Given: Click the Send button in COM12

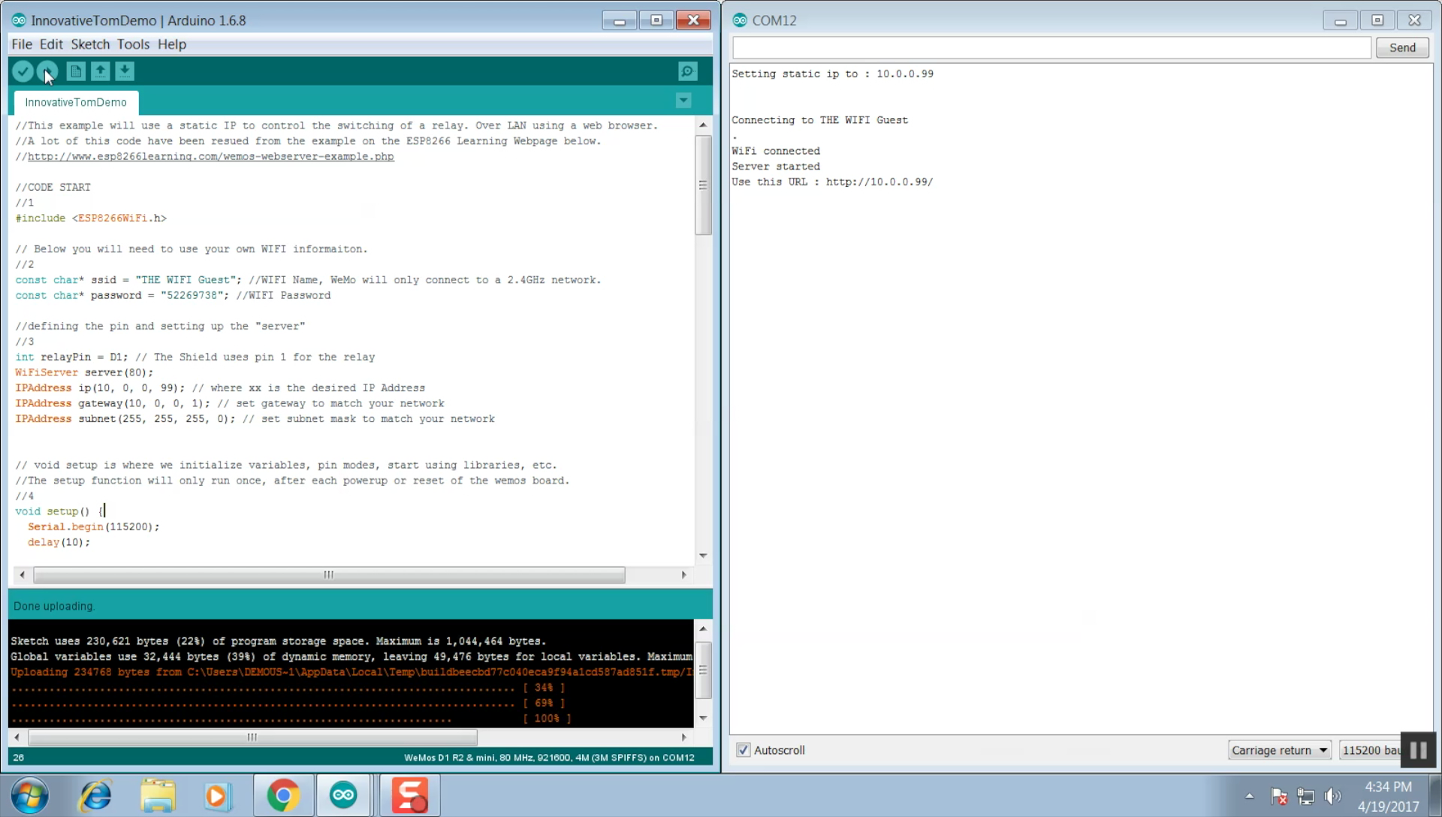Looking at the screenshot, I should (1404, 47).
